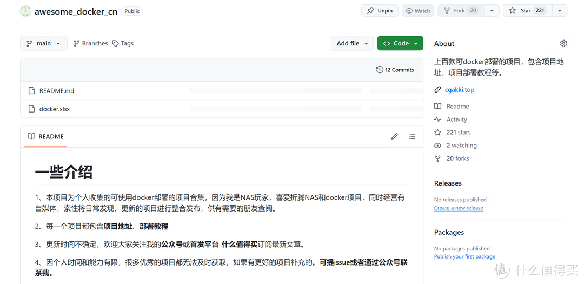
Task: Open the README.md file
Action: [57, 90]
